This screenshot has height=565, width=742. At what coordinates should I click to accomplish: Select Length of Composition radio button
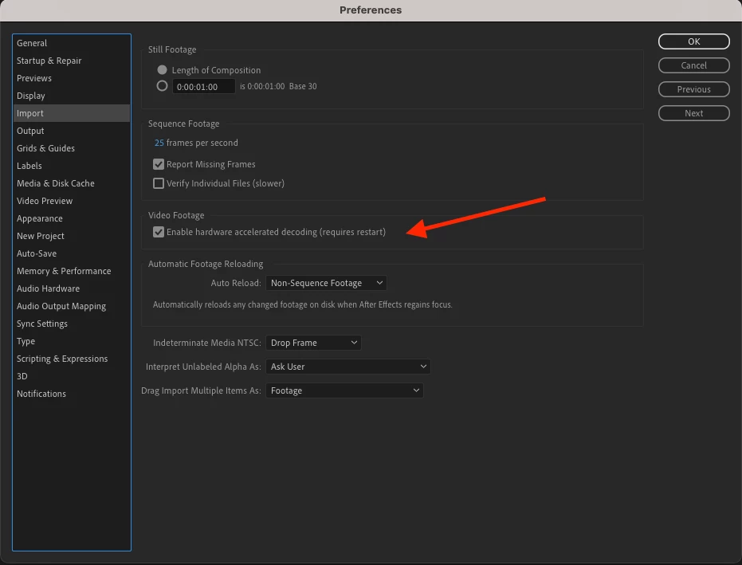tap(163, 70)
